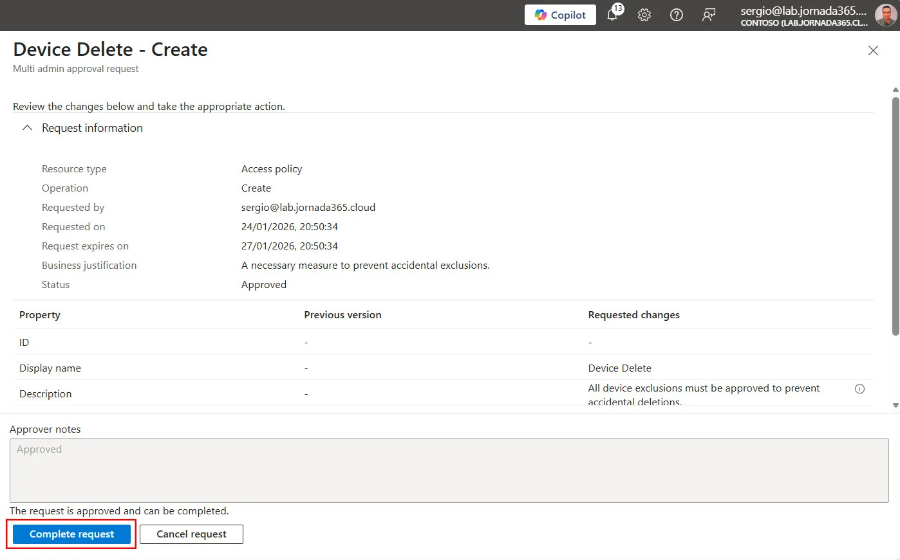Screen dimensions: 900x560
Task: Click the Requested by label
Action: pyautogui.click(x=73, y=208)
